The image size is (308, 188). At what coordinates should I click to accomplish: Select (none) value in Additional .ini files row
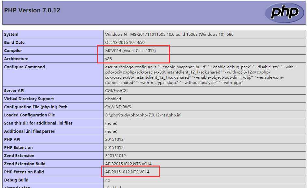(x=111, y=131)
